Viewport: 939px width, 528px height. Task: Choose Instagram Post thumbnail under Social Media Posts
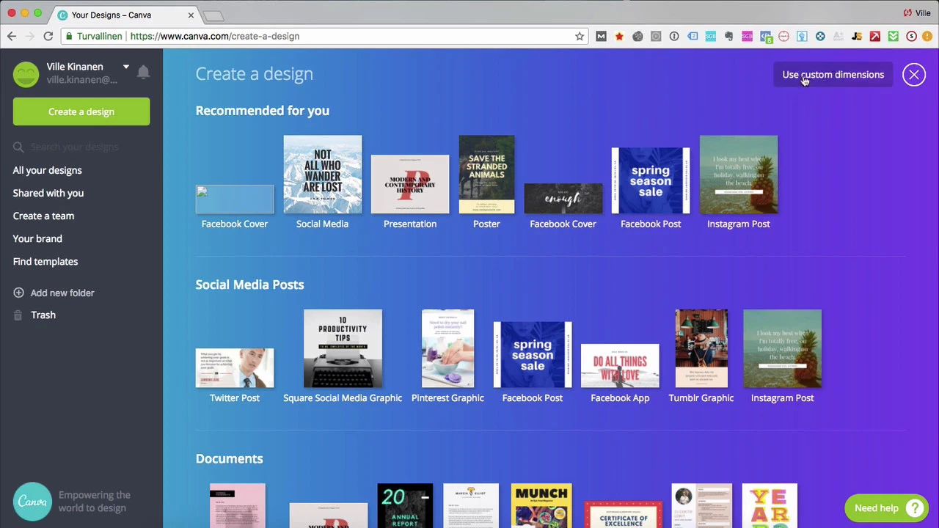coord(783,348)
